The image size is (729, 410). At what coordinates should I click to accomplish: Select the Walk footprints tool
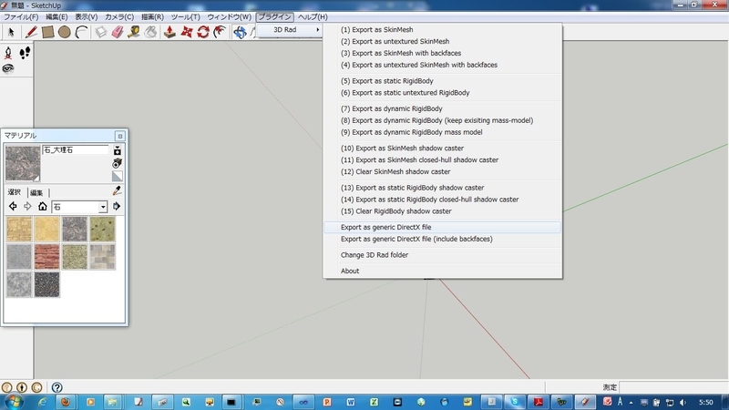click(x=25, y=53)
